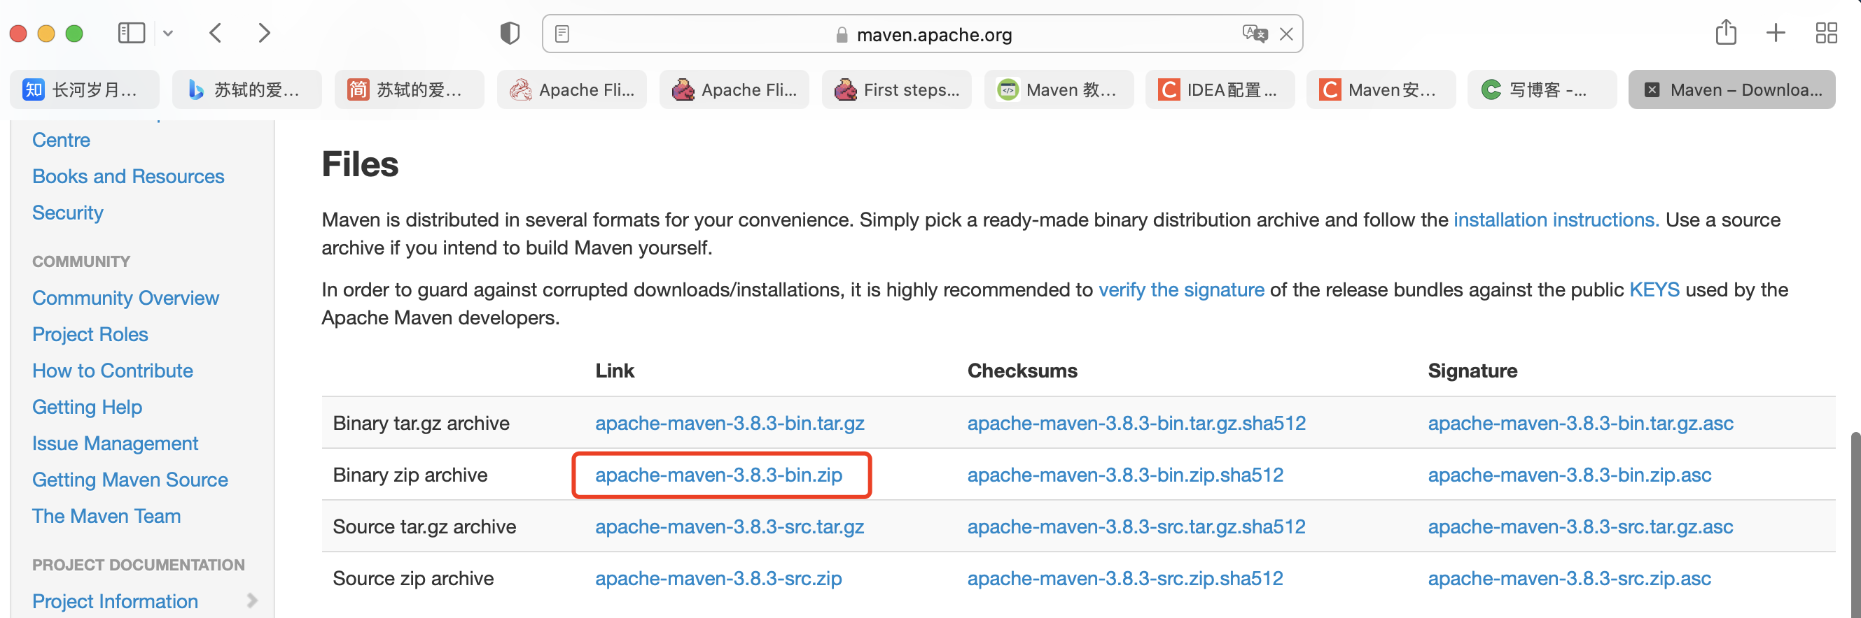Screen dimensions: 1861x618
Task: Open How to Contribute link
Action: (113, 371)
